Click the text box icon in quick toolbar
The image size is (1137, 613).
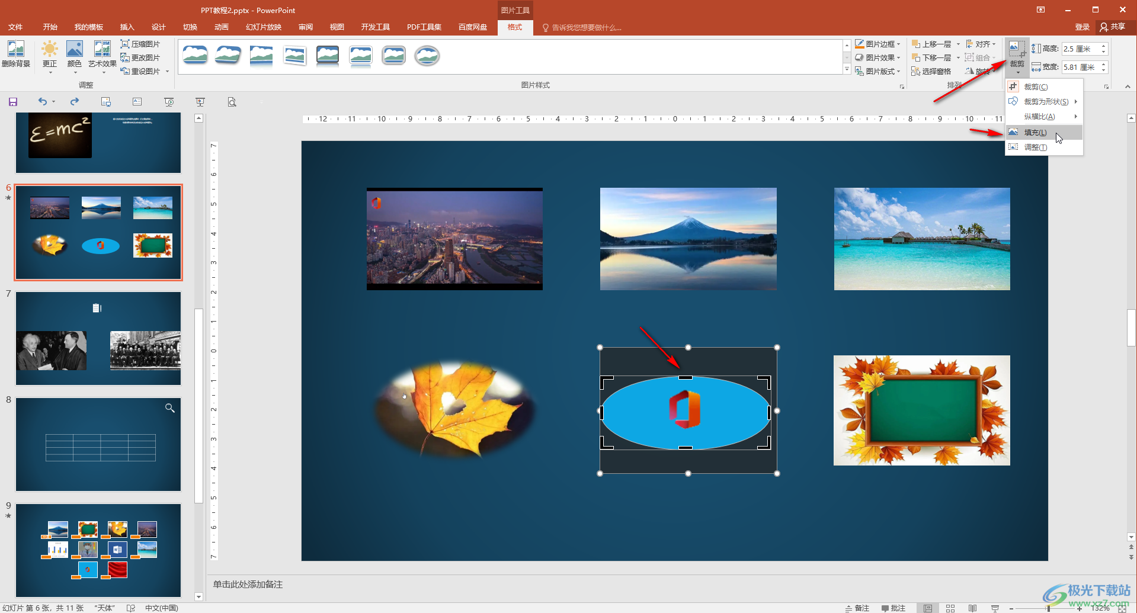coord(137,102)
